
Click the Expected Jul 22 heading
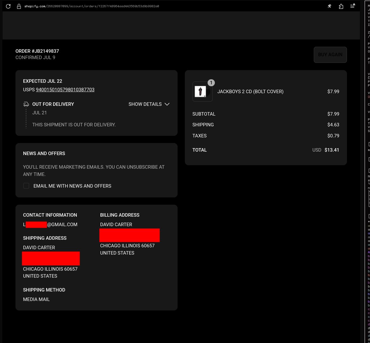[42, 81]
